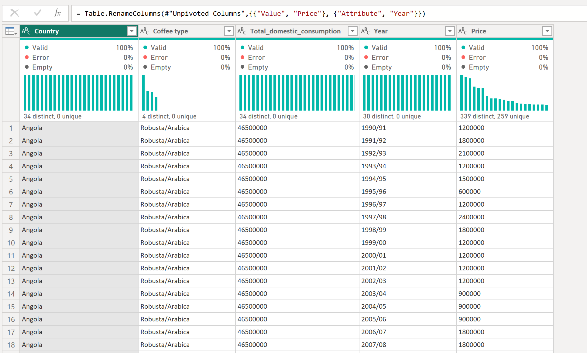Click Total_domestic_consumption data type ABC icon
Screen dimensions: 587x353
(x=242, y=31)
